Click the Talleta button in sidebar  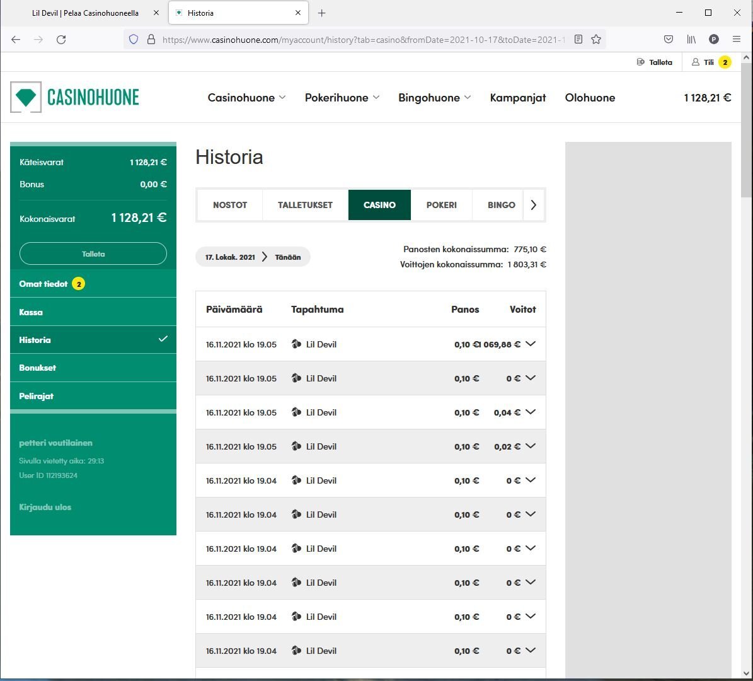pyautogui.click(x=93, y=253)
